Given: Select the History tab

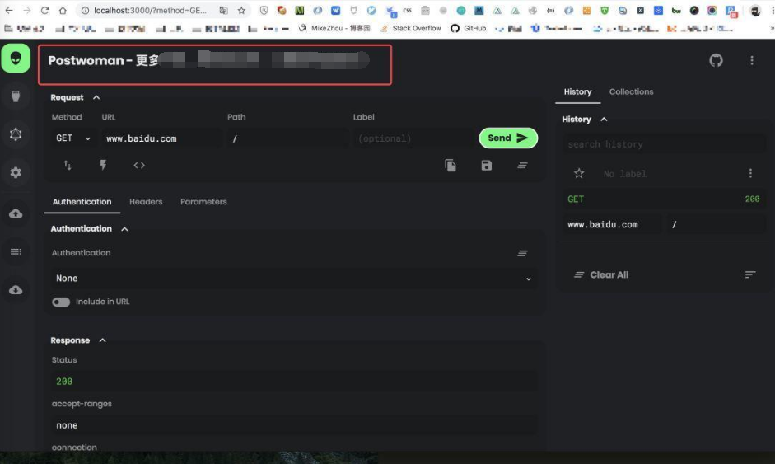Looking at the screenshot, I should click(x=578, y=92).
